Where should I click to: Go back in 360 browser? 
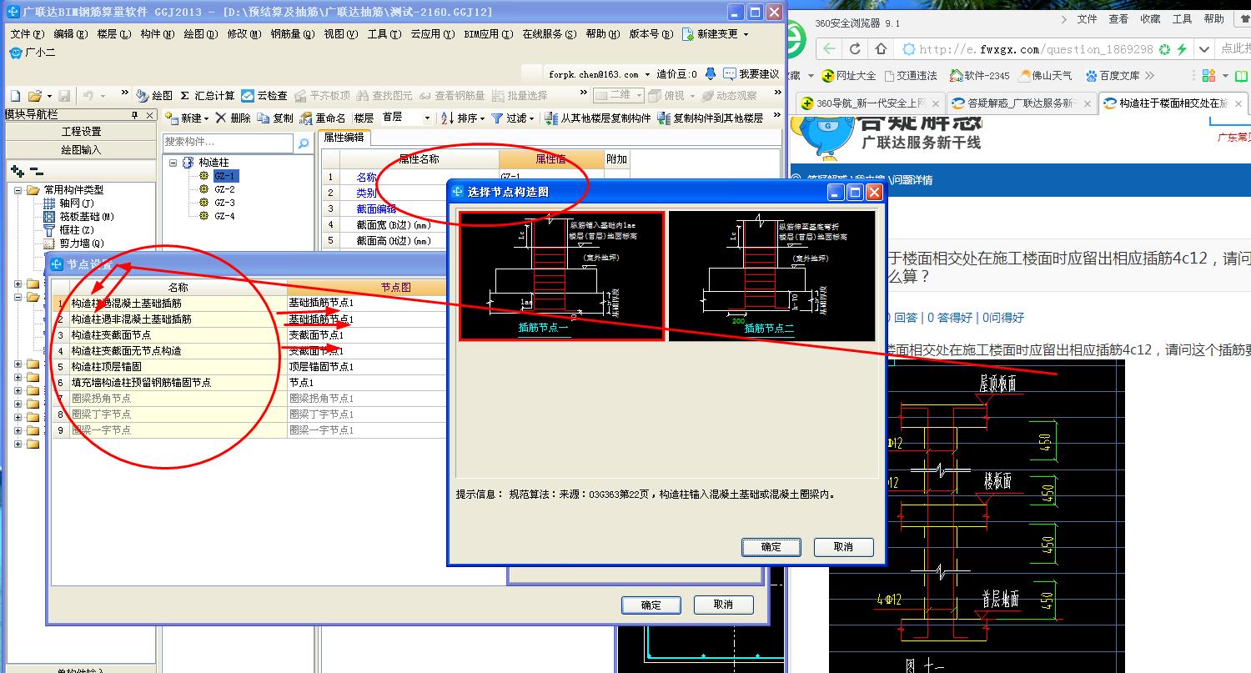(828, 49)
